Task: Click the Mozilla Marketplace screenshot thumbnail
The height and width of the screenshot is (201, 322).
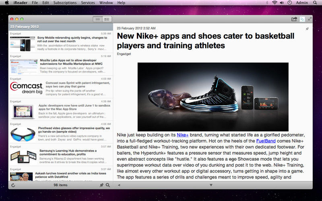Action: 24,66
